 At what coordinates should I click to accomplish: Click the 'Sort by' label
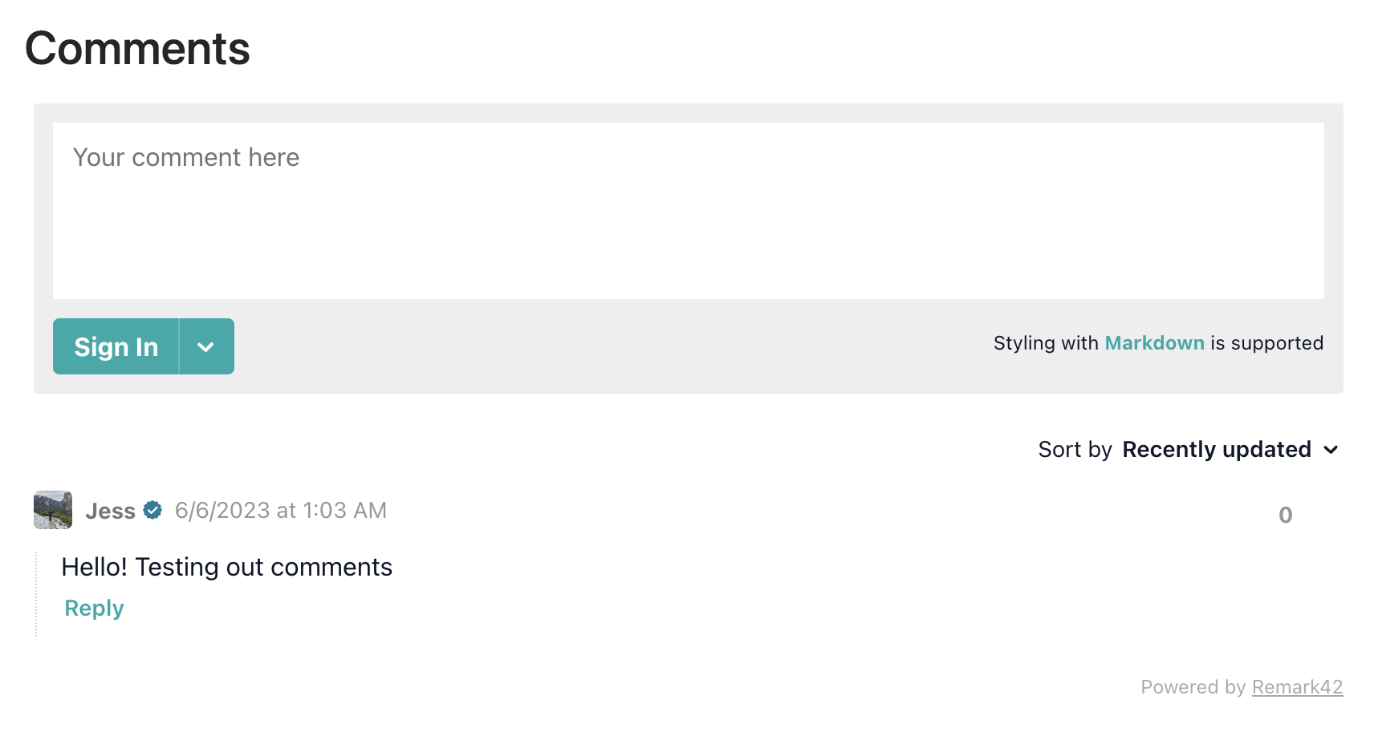tap(1075, 450)
